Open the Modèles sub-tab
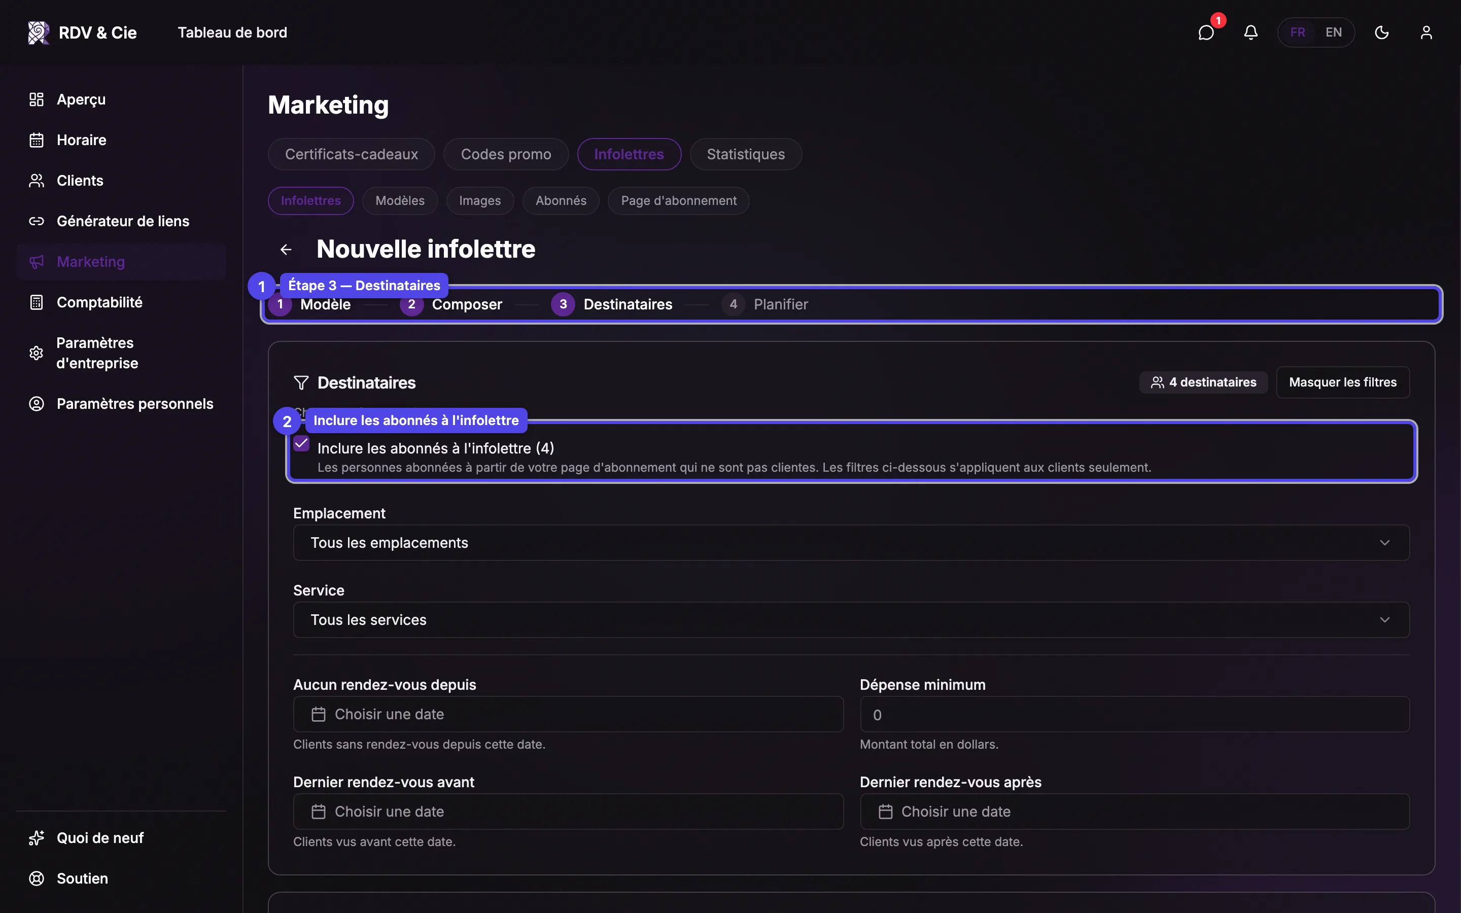1461x913 pixels. click(400, 200)
